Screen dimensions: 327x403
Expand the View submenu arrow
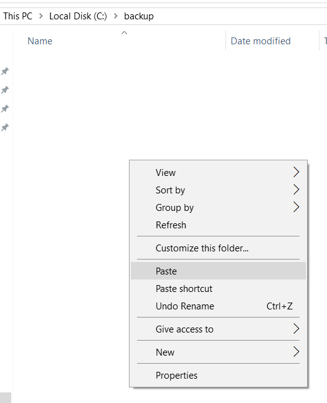point(296,172)
